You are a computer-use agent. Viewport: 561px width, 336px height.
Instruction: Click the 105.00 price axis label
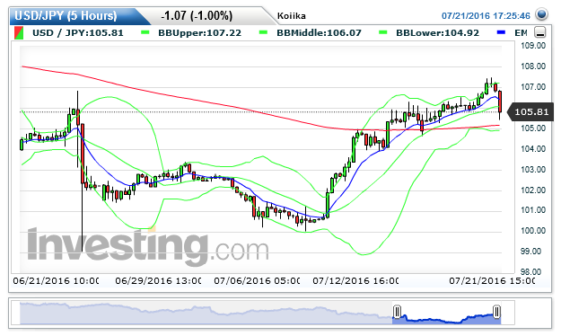point(533,128)
